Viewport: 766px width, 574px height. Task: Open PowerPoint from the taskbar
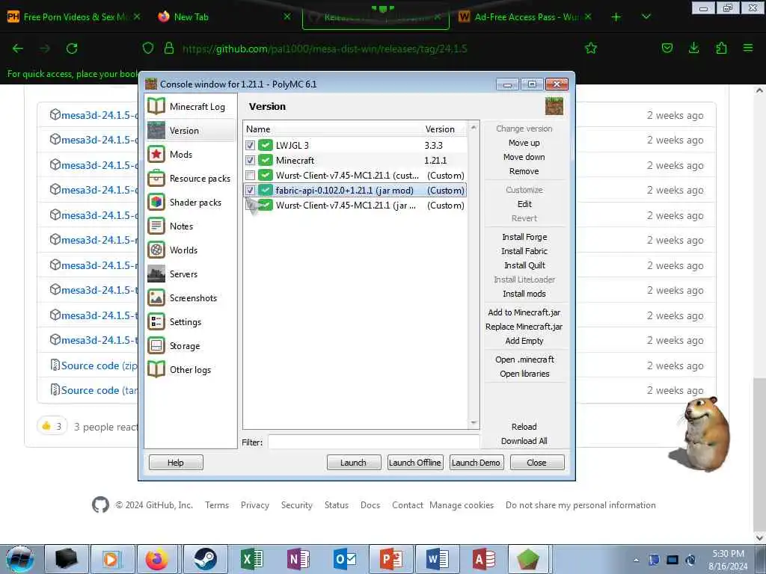[391, 559]
